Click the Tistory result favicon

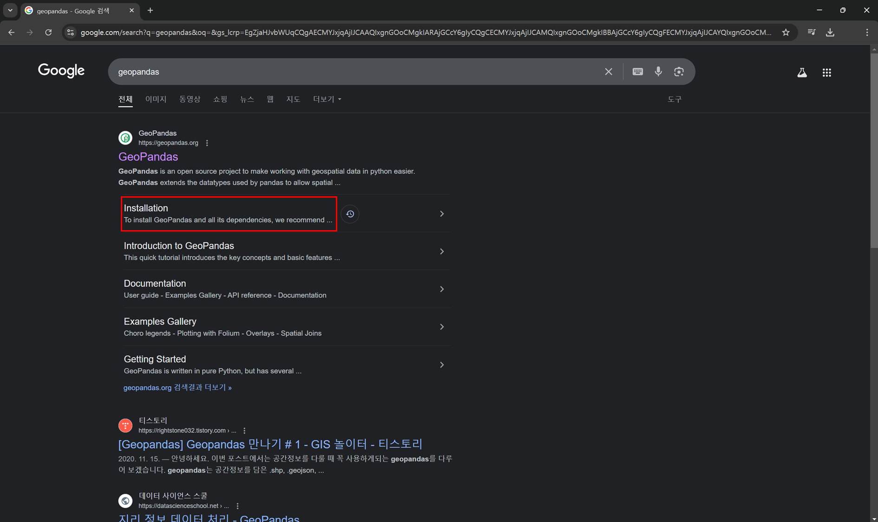(125, 425)
